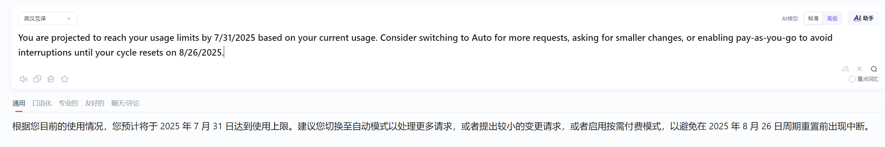Click the pencil edit icon
Screen dimensions: 885x147
(x=845, y=69)
